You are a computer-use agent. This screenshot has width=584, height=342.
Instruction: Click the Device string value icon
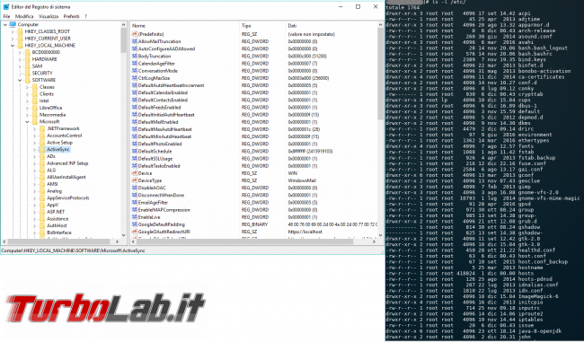point(135,173)
